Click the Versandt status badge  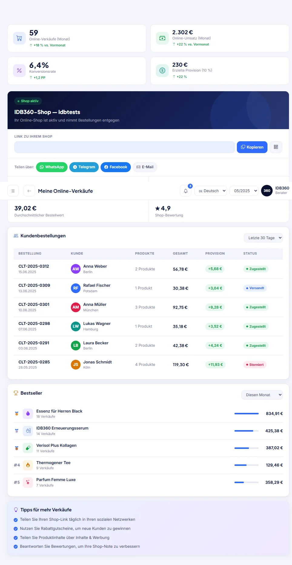point(255,288)
